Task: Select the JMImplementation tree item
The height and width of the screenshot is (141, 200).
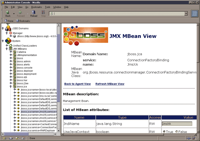Action: point(27,55)
